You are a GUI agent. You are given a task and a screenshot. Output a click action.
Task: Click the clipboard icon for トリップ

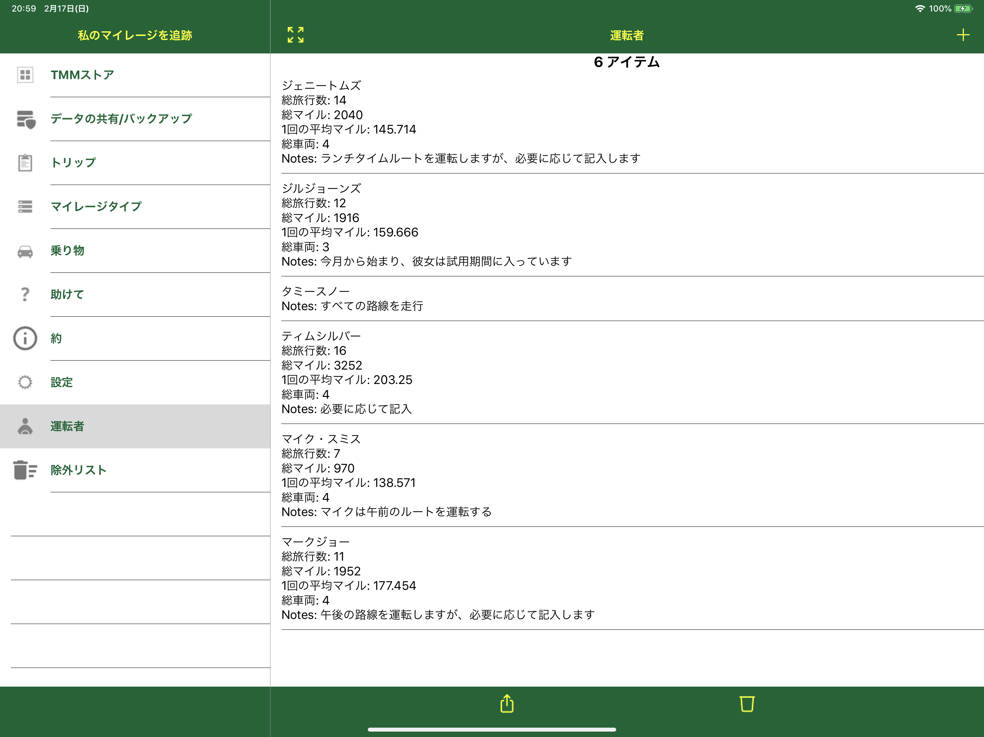tap(25, 163)
